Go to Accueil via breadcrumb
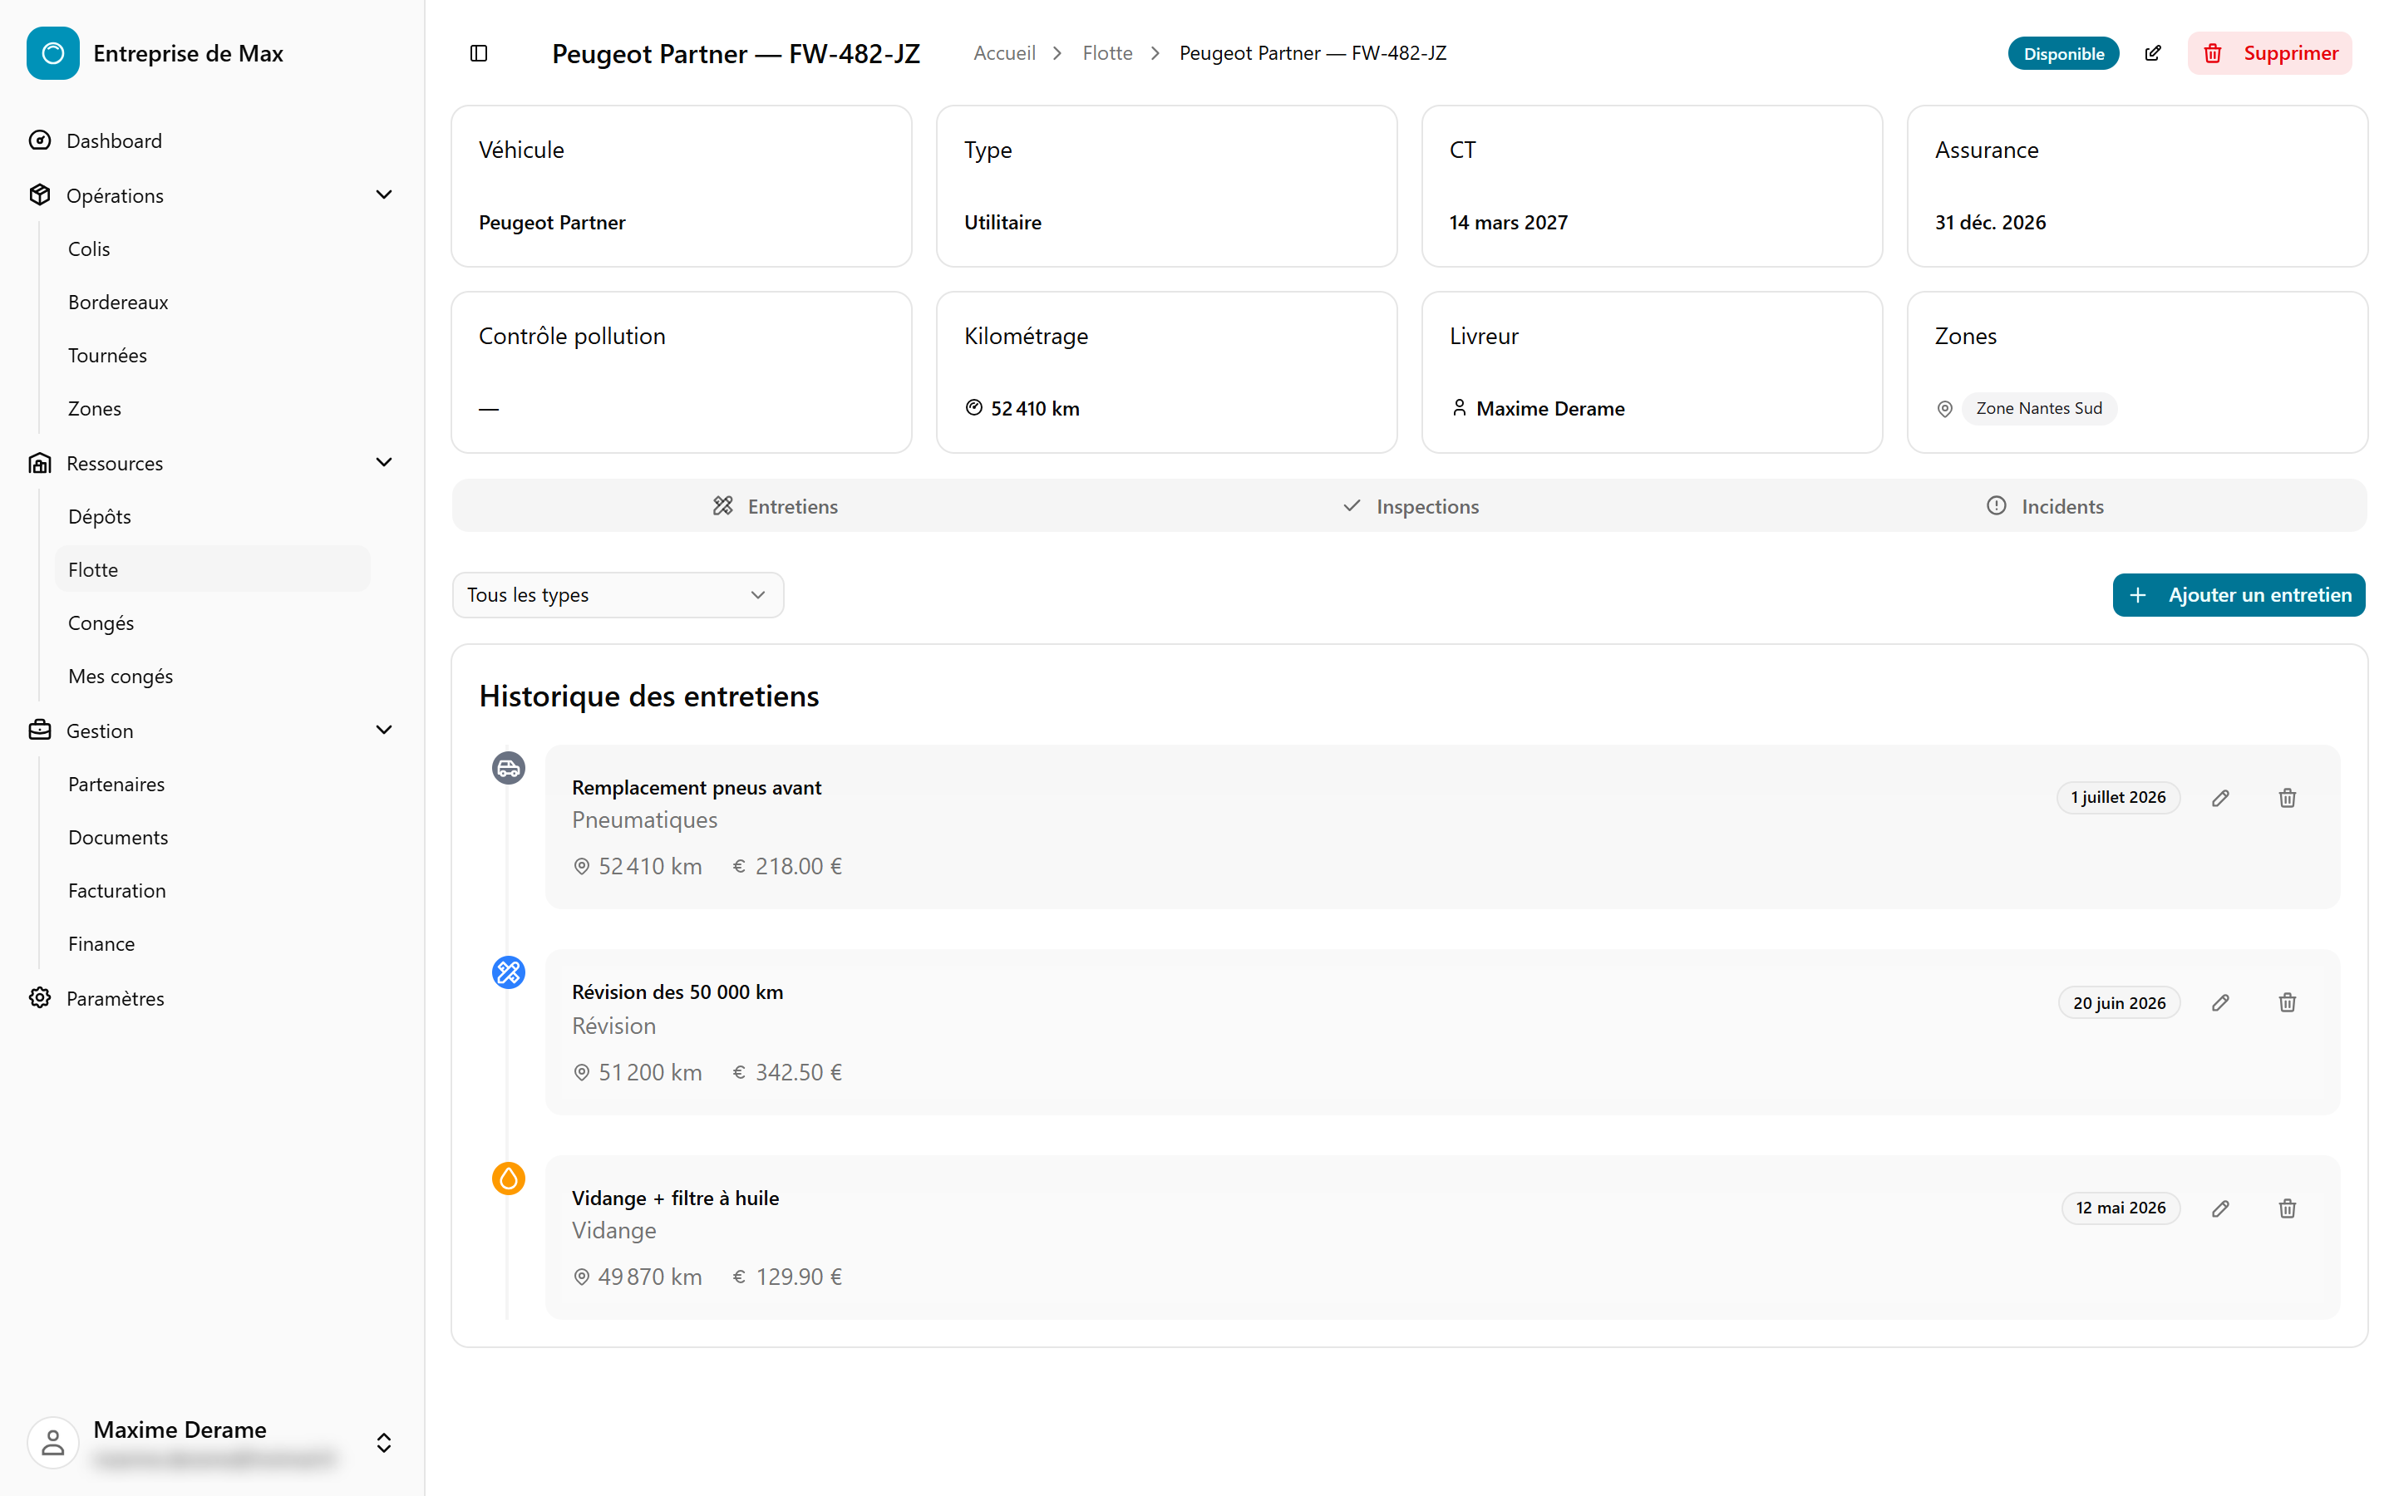The height and width of the screenshot is (1496, 2394). pyautogui.click(x=1004, y=53)
